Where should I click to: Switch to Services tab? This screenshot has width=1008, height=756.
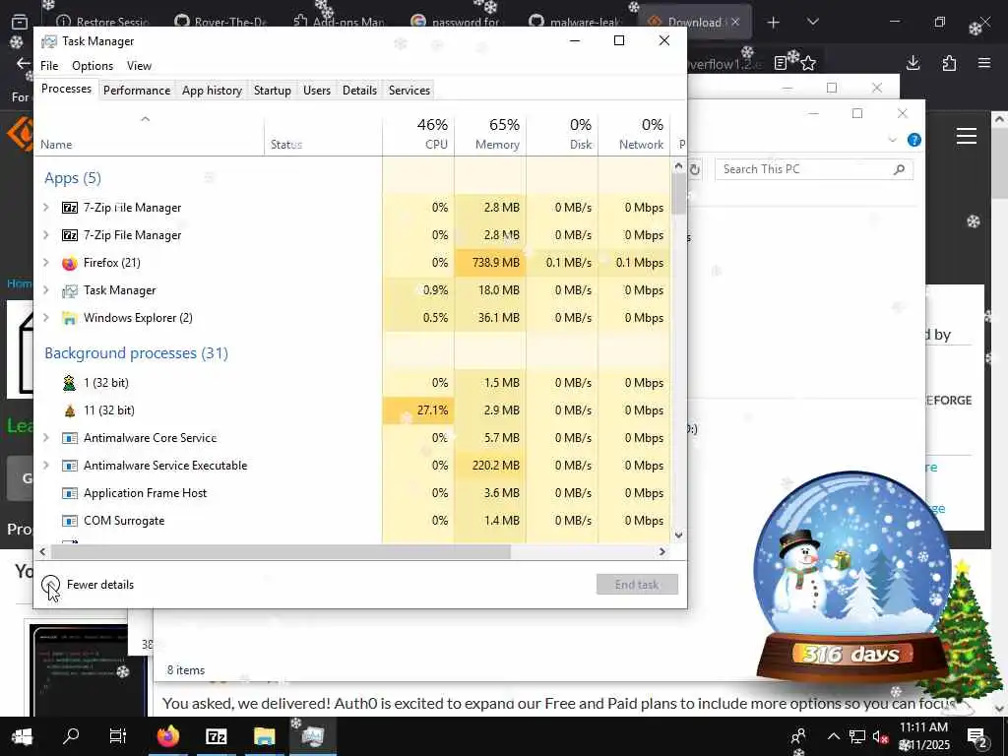tap(409, 91)
